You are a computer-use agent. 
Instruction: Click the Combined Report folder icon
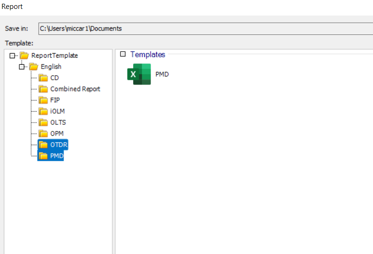pos(43,89)
